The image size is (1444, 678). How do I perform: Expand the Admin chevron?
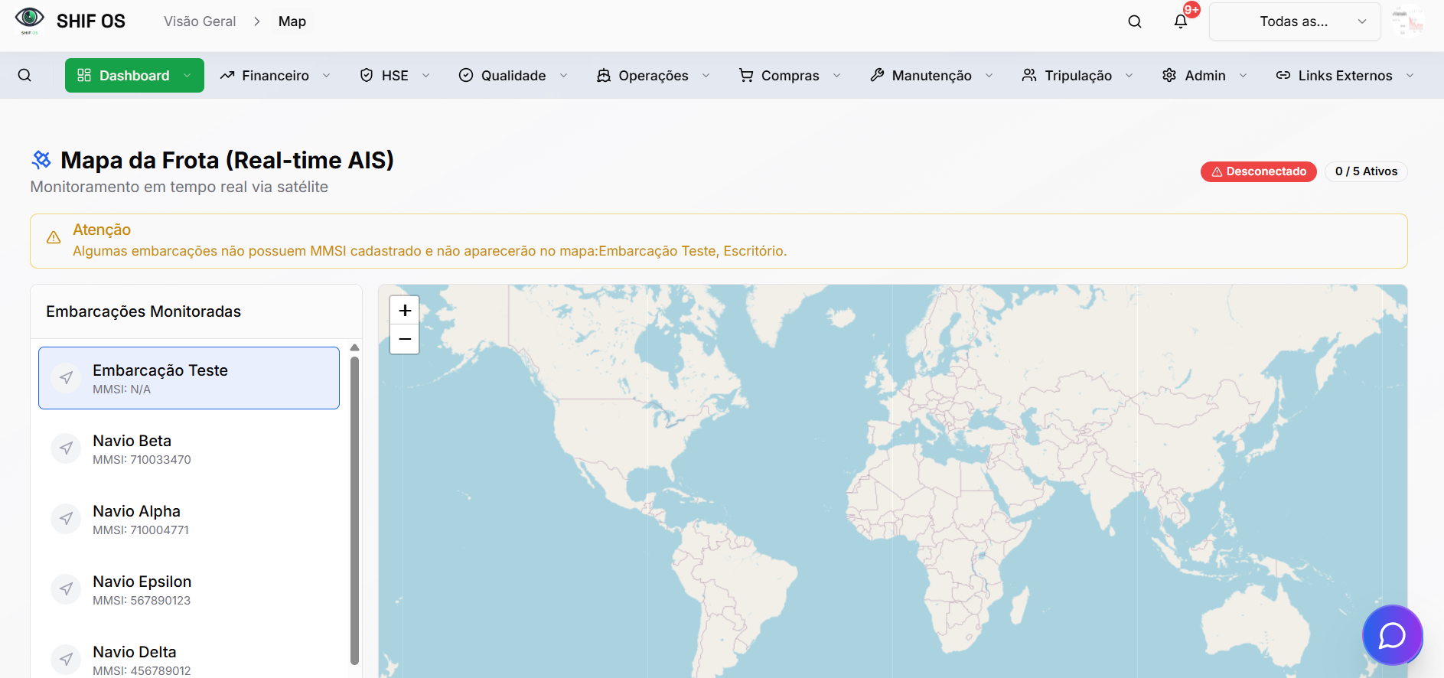pos(1244,75)
